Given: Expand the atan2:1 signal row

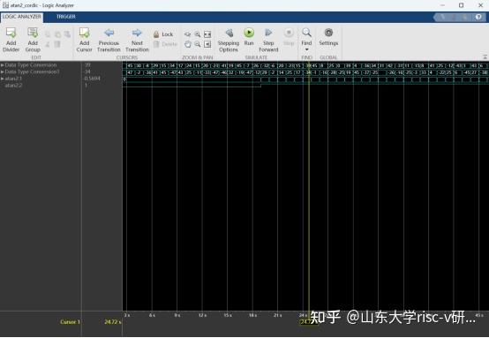Looking at the screenshot, I should tap(2, 79).
